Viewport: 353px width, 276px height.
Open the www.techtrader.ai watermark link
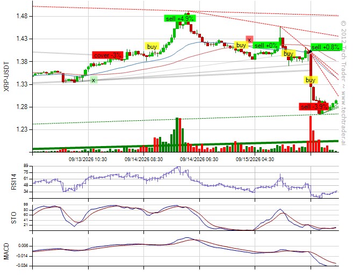click(343, 118)
